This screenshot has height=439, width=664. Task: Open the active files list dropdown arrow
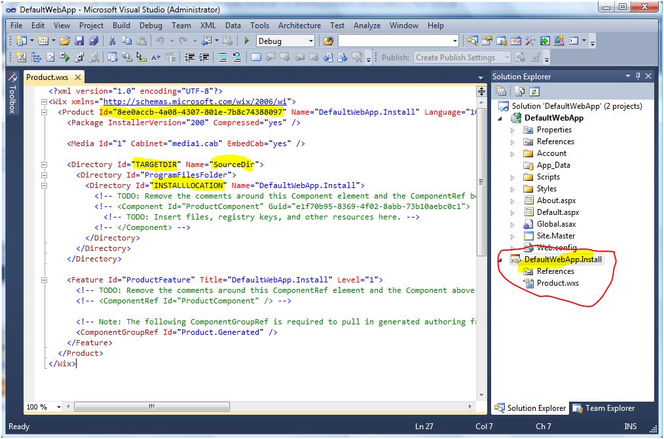coord(481,78)
